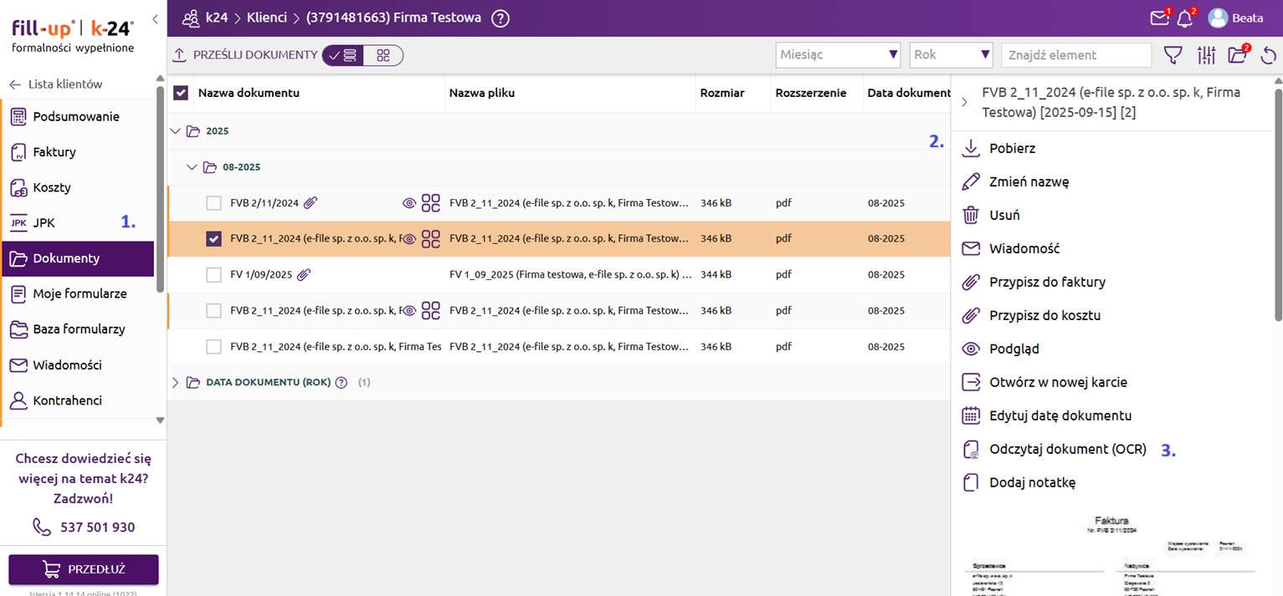Click the Nazwa dokumentu column header
The width and height of the screenshot is (1283, 596).
click(x=249, y=93)
